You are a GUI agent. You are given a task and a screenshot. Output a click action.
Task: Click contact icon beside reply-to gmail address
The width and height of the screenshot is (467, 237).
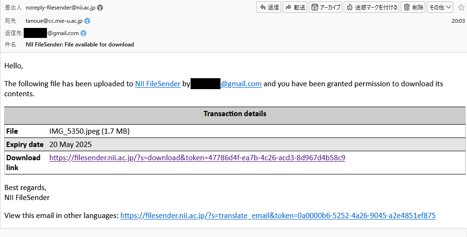pyautogui.click(x=84, y=33)
